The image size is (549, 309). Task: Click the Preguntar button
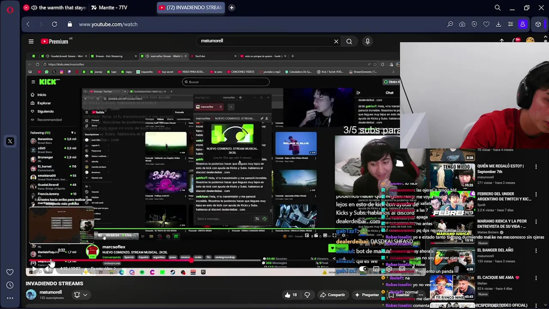366,295
